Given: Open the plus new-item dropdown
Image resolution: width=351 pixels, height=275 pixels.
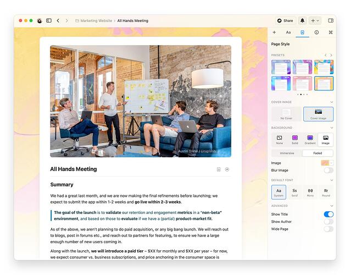Looking at the screenshot, I should (x=315, y=20).
